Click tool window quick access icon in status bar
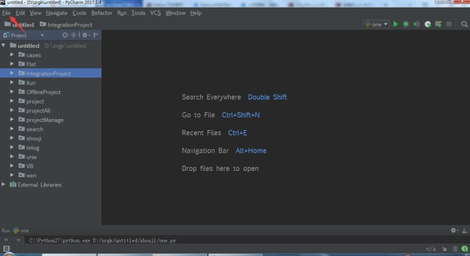Image resolution: width=470 pixels, height=256 pixels. (x=6, y=249)
